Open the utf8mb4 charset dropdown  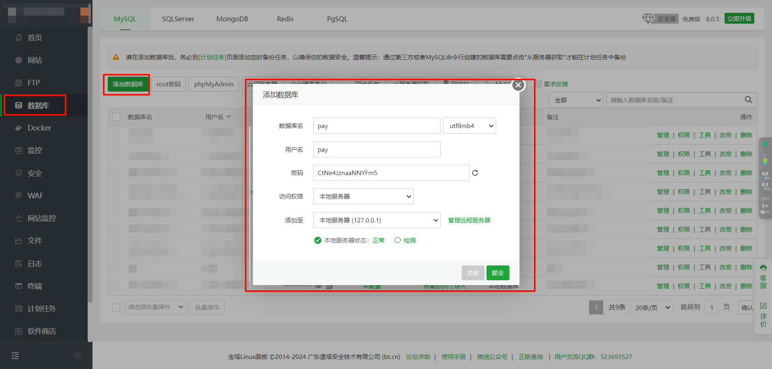[469, 125]
